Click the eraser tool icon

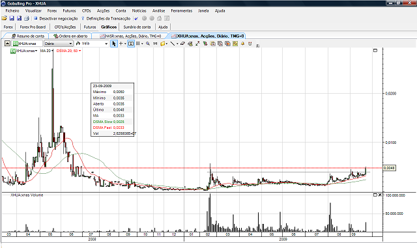[x=182, y=44]
